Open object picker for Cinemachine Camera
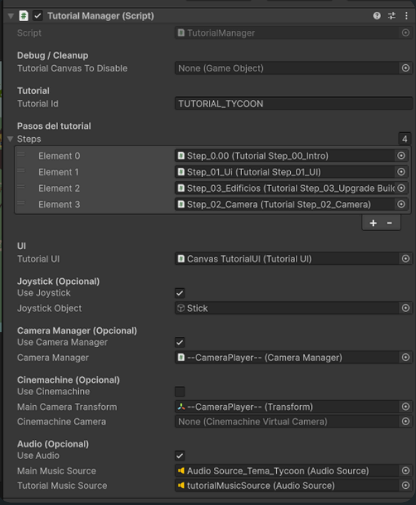 (406, 422)
